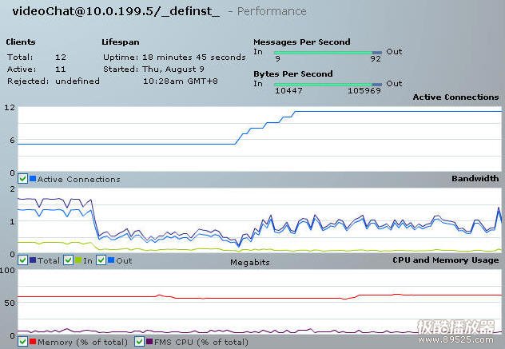Click the Messages Per Second In/Out bar
Image resolution: width=505 pixels, height=349 pixels.
coord(328,51)
